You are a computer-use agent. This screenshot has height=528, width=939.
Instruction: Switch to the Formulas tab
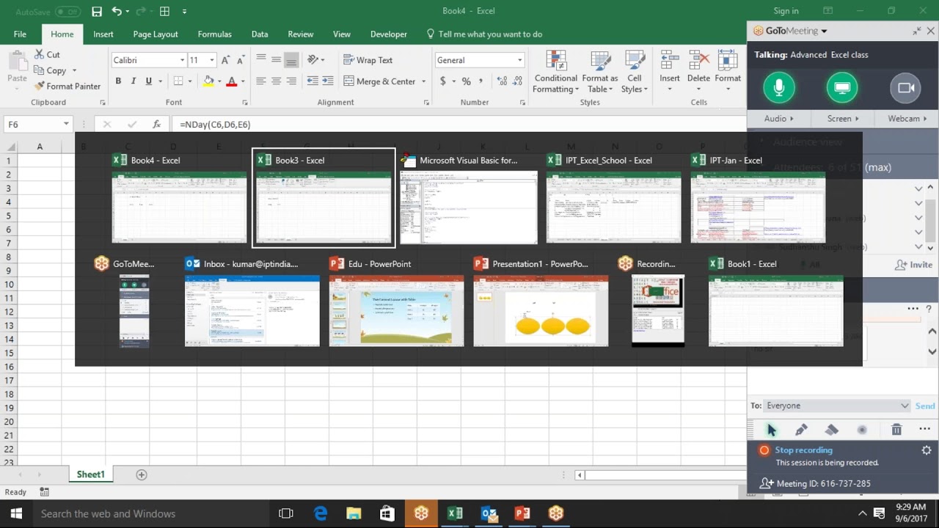pos(214,34)
